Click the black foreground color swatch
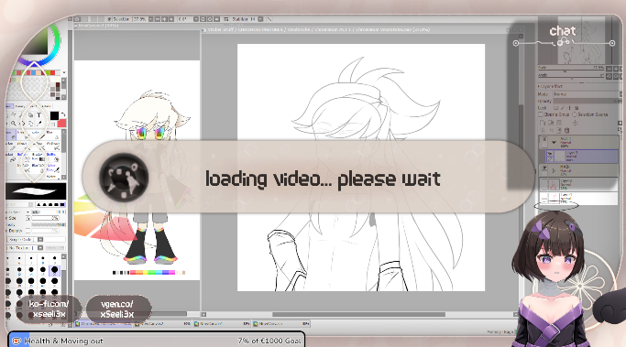Screen dimensions: 626x347 click(54, 115)
